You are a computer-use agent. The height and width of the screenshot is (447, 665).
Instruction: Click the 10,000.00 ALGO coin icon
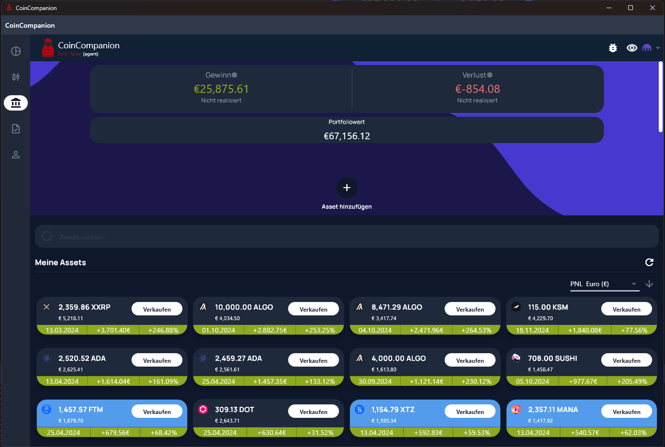203,307
